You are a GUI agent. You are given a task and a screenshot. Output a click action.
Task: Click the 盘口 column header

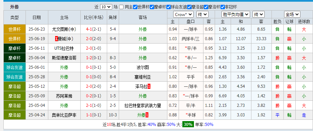click(191, 21)
